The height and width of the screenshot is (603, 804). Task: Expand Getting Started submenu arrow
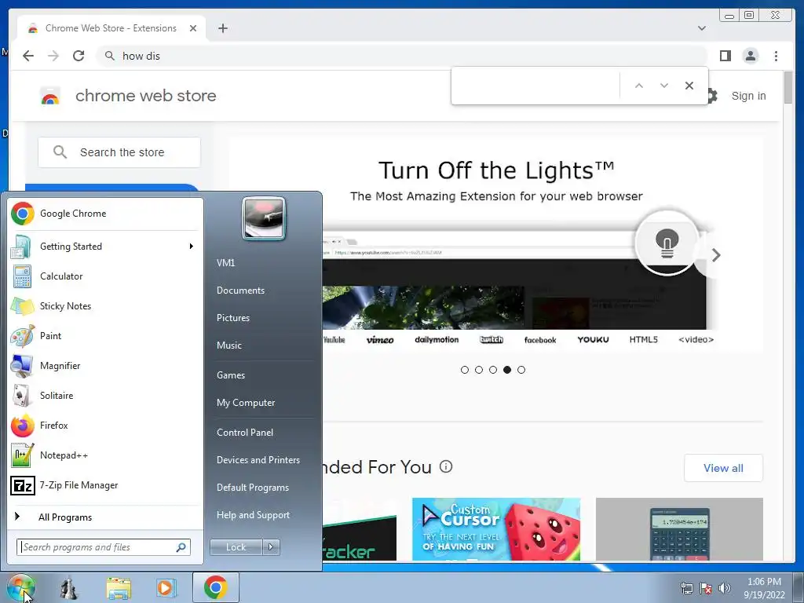point(192,247)
